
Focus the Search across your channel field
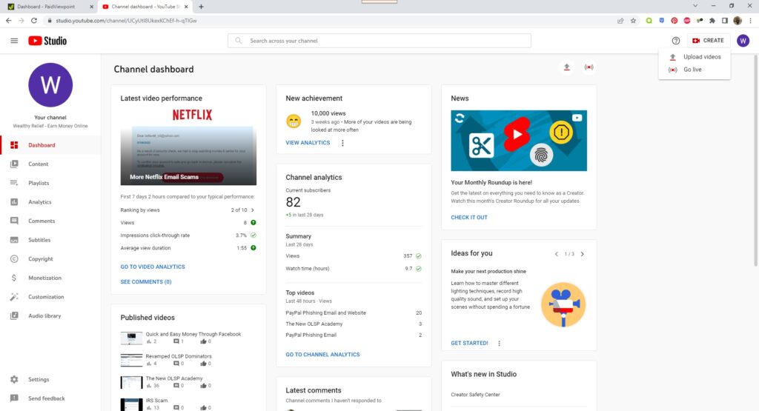click(379, 41)
